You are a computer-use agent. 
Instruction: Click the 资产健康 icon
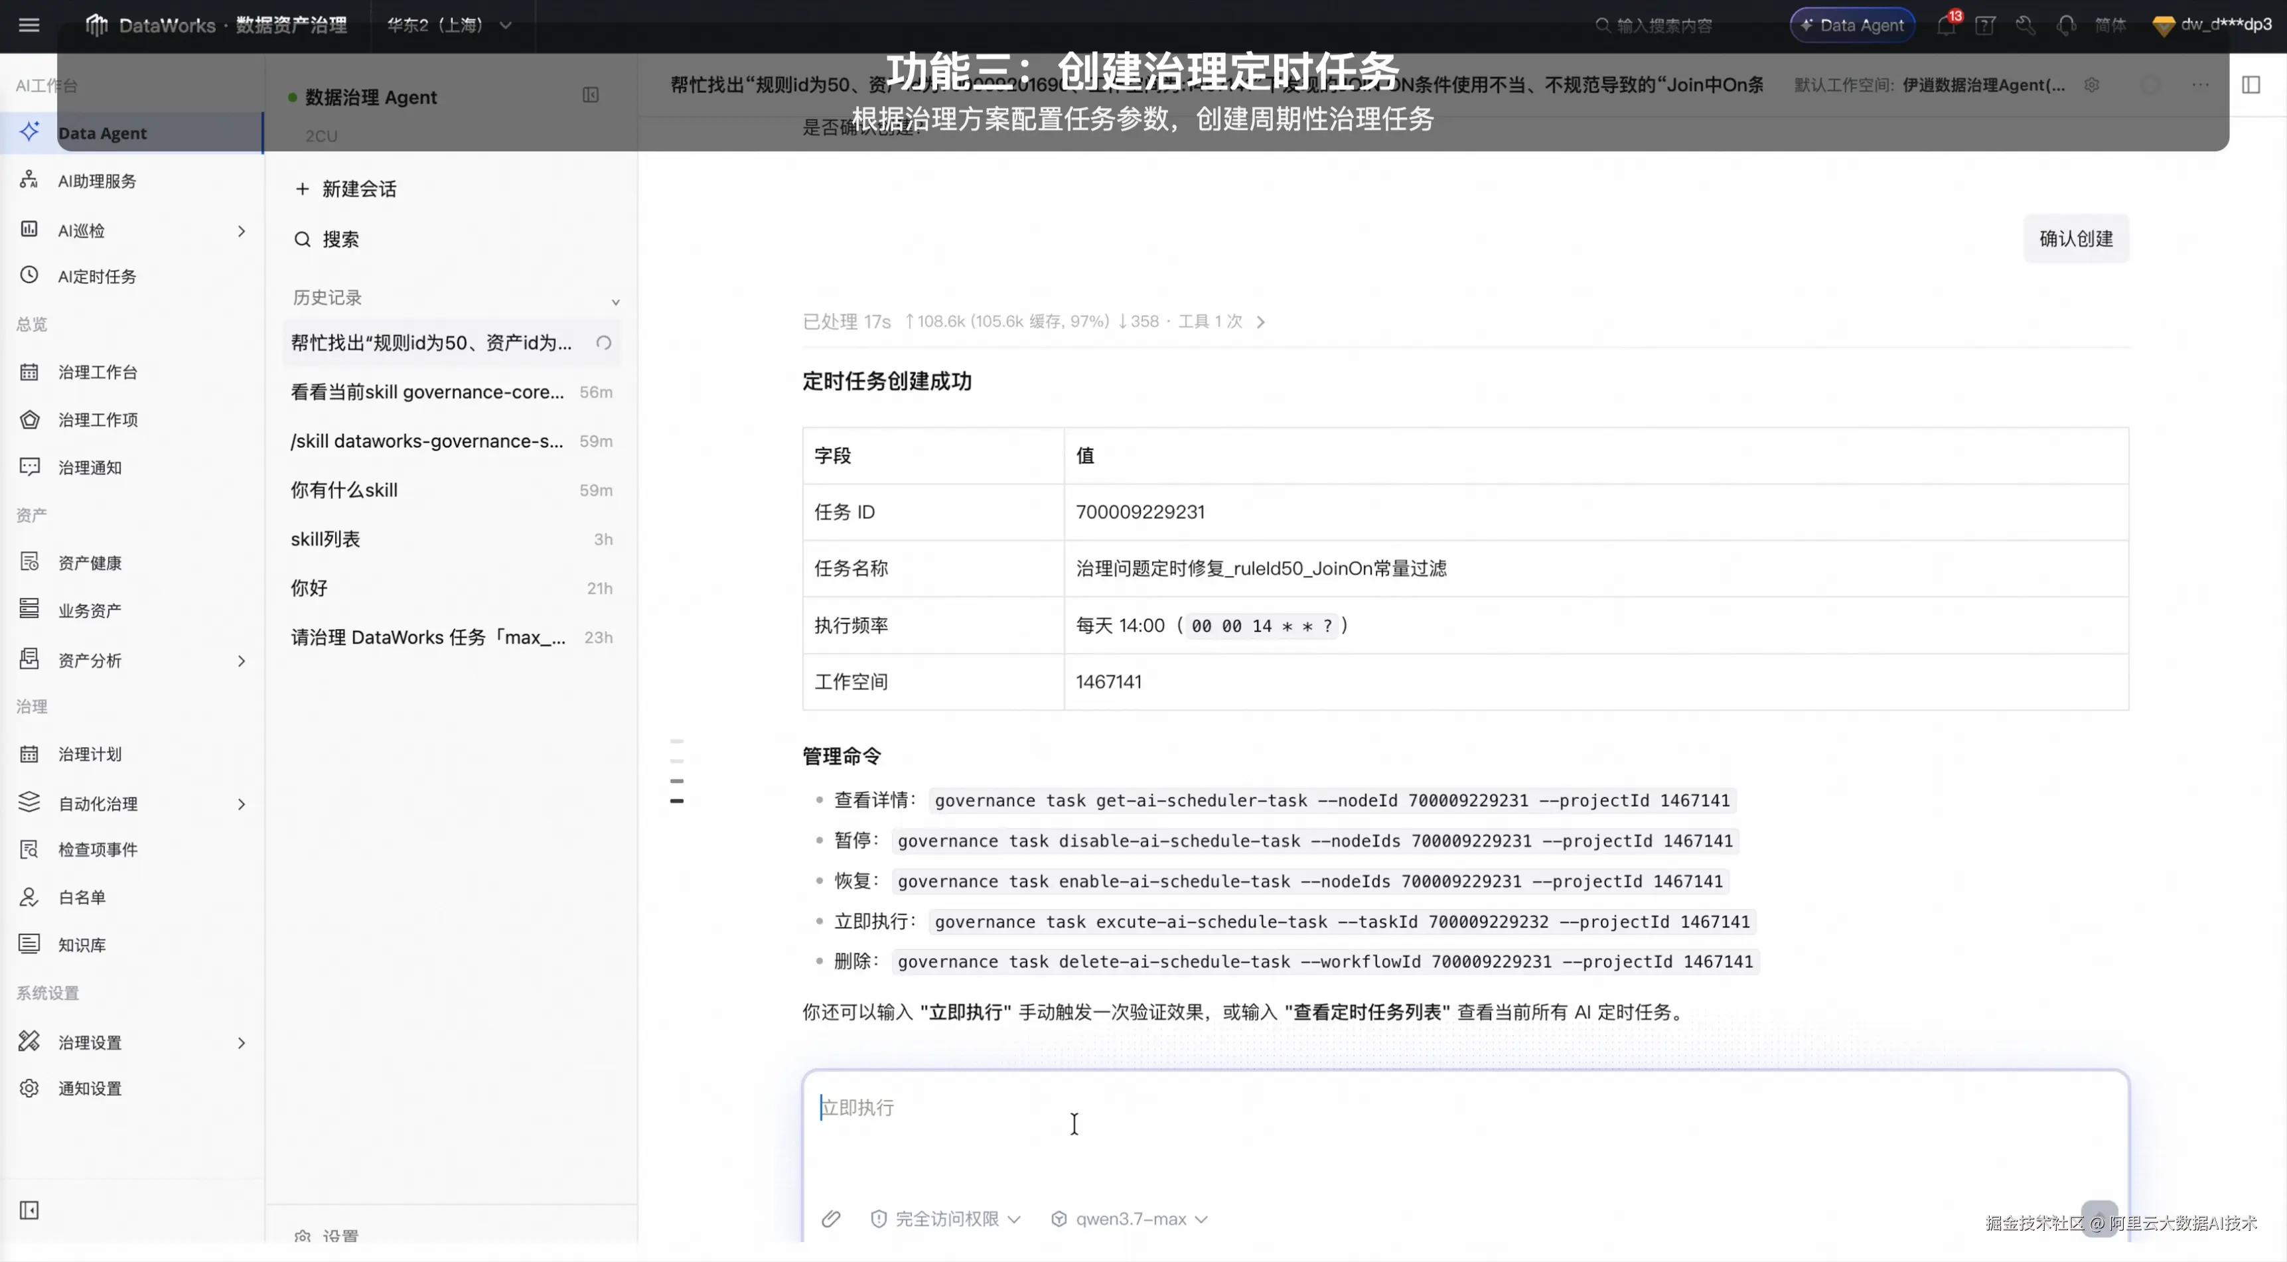point(29,562)
